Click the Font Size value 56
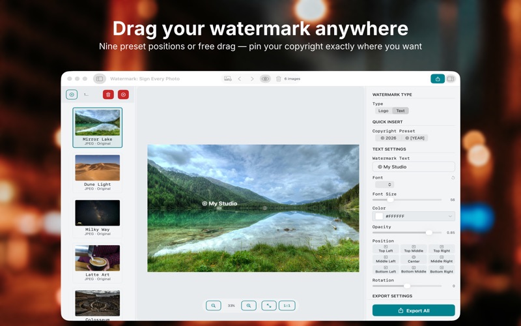The image size is (521, 326). tap(452, 200)
